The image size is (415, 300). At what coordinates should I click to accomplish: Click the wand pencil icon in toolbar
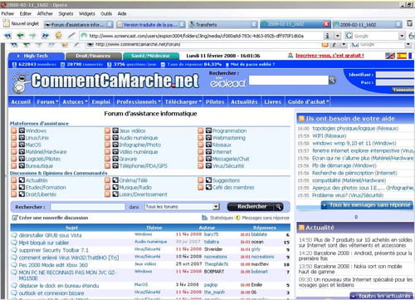71,36
